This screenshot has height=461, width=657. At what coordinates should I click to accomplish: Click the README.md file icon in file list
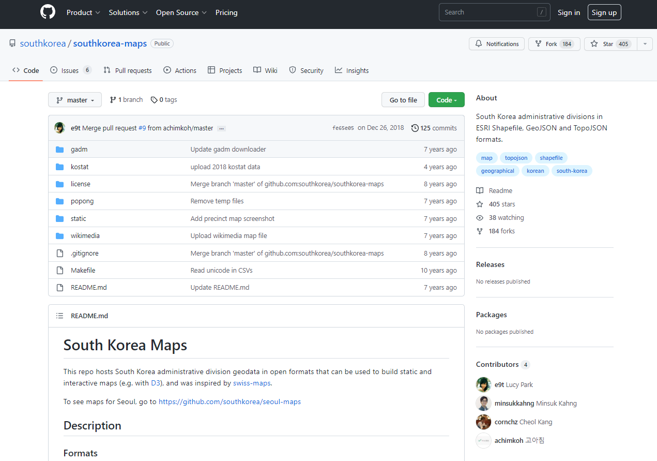tap(59, 288)
